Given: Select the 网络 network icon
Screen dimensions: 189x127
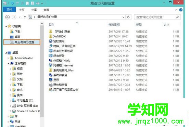Looking at the screenshot, I should pos(12,122).
